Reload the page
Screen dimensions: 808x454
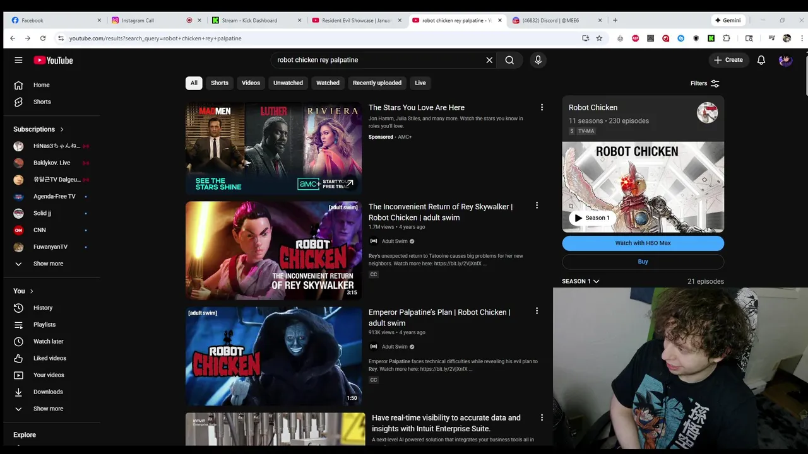click(43, 38)
